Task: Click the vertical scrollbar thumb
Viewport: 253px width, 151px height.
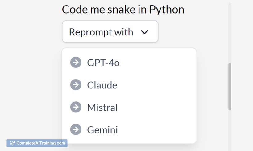Action: pos(230,87)
